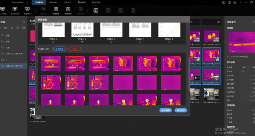Open the settings gear in title bar
Viewport: 255px width, 136px height.
point(235,2)
